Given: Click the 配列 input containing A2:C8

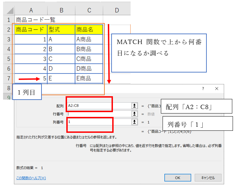Looking at the screenshot, I should [99, 106].
